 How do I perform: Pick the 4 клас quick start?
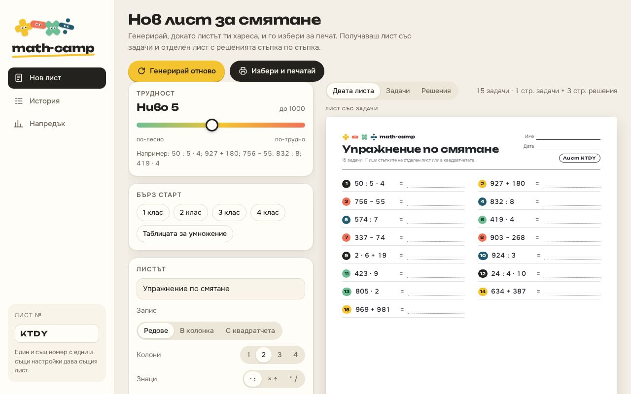coord(268,212)
